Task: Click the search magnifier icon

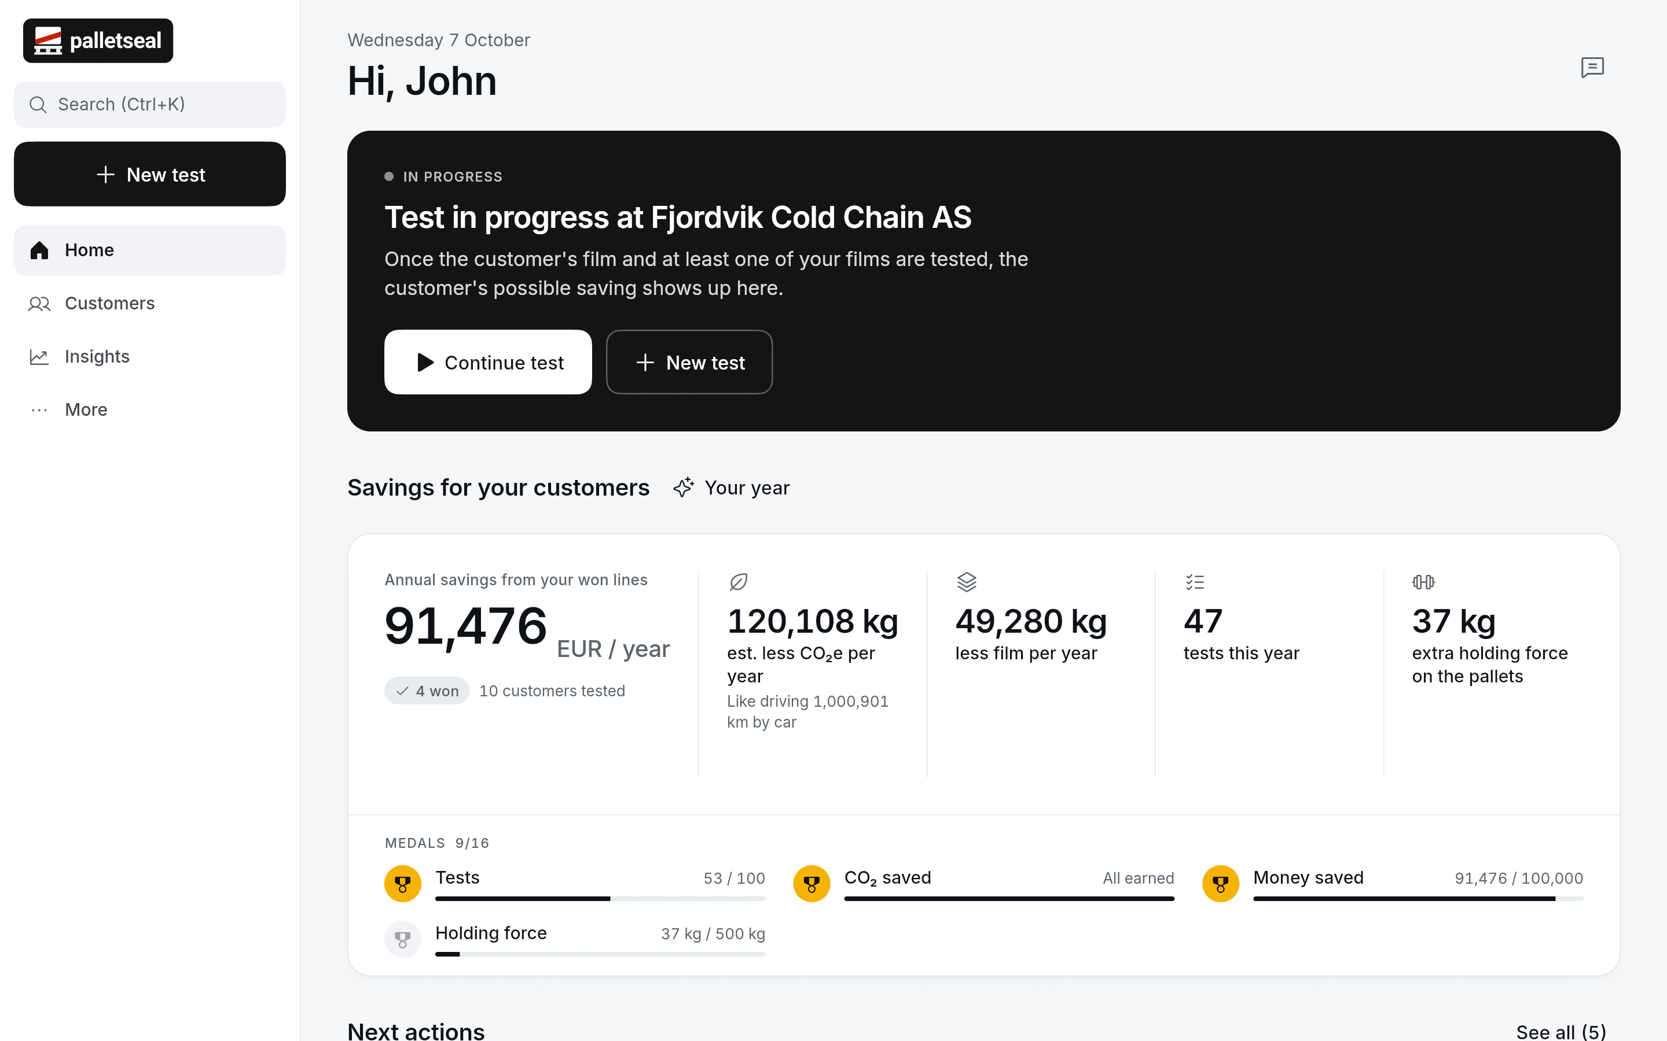Action: click(38, 105)
